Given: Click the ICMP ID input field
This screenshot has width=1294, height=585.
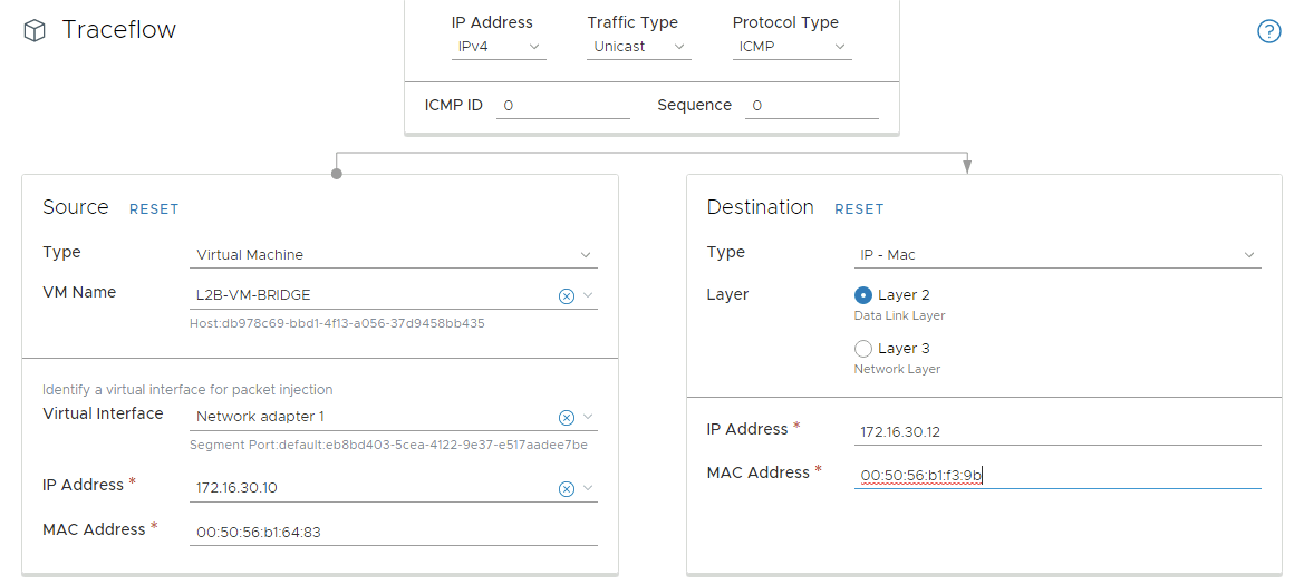Looking at the screenshot, I should pyautogui.click(x=563, y=105).
